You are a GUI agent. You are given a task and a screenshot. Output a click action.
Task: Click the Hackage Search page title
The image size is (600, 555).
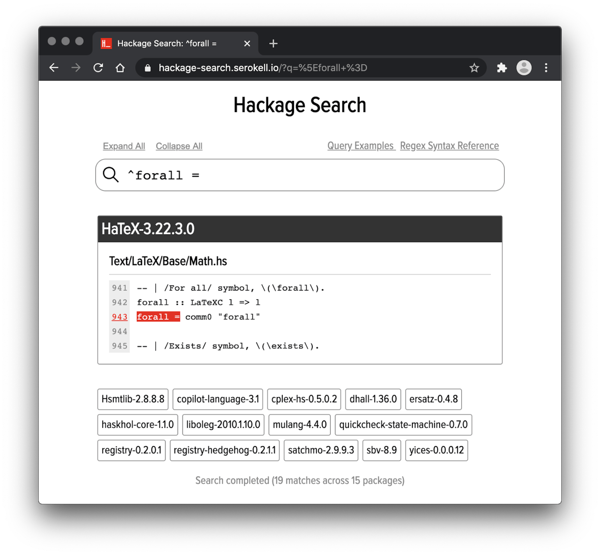point(300,106)
